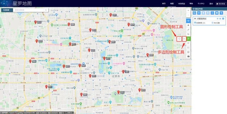The width and height of the screenshot is (227, 114).
Task: Open list icon on 点图层测试 layer row
Action: (220, 19)
